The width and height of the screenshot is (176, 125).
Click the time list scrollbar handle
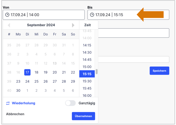click(x=96, y=71)
